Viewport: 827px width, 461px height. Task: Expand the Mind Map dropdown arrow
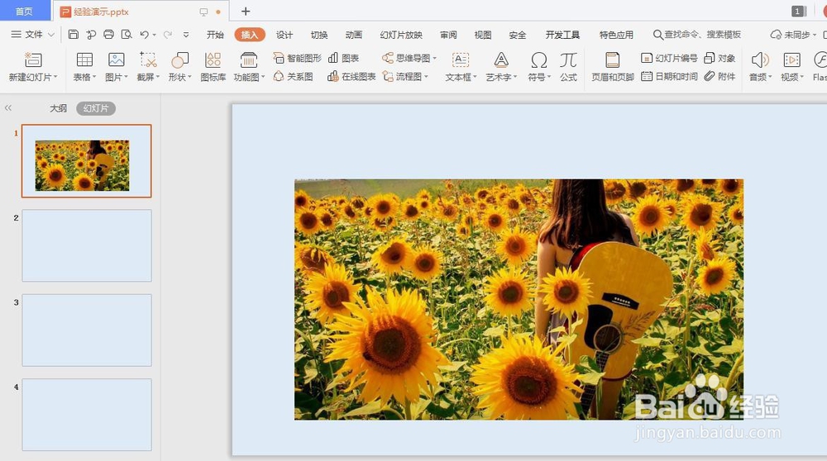coord(435,58)
